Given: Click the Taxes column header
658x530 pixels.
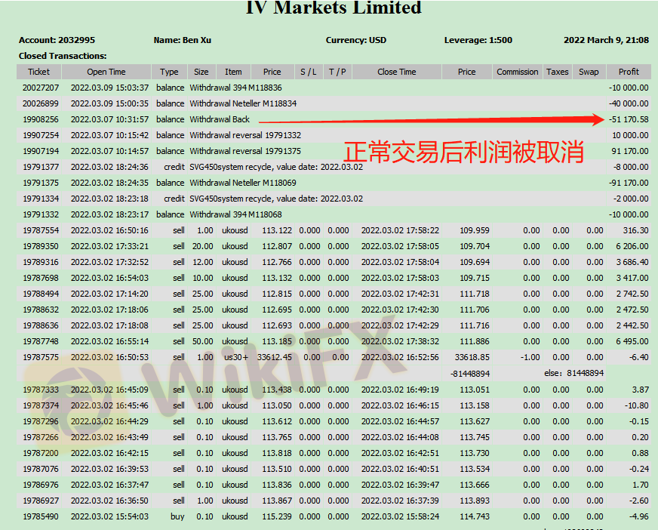Looking at the screenshot, I should tap(557, 72).
